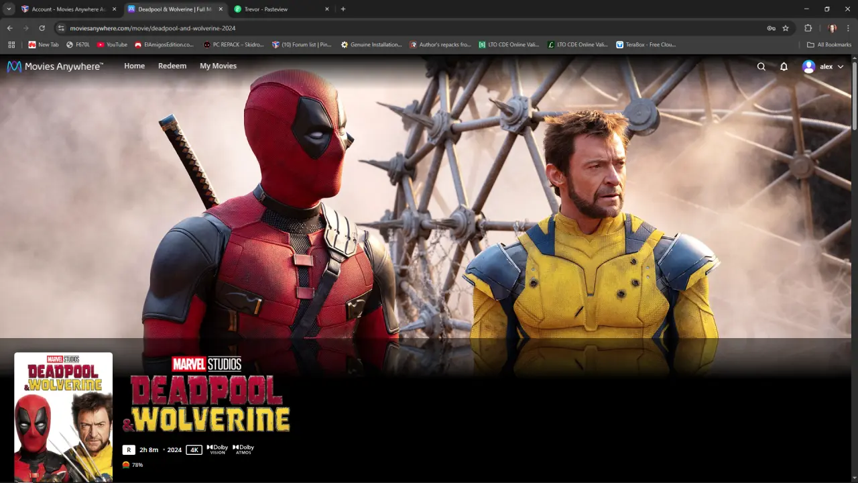Open the All Bookmarks folder

click(x=829, y=45)
